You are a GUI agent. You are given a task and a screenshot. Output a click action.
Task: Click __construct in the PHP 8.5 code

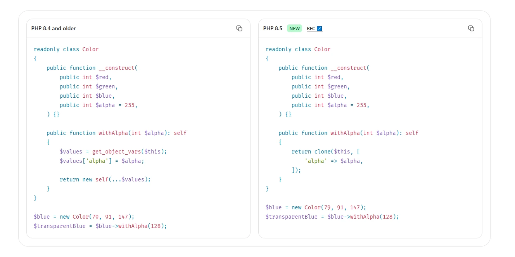click(x=348, y=68)
